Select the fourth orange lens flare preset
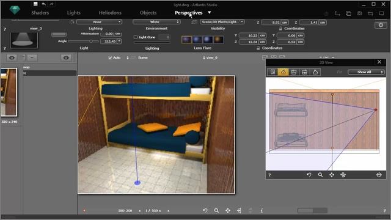 [x=219, y=40]
